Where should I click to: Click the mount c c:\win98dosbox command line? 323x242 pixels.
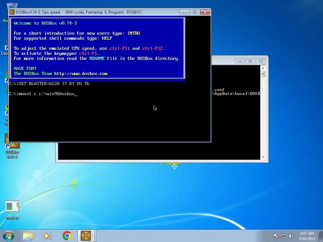tap(43, 94)
